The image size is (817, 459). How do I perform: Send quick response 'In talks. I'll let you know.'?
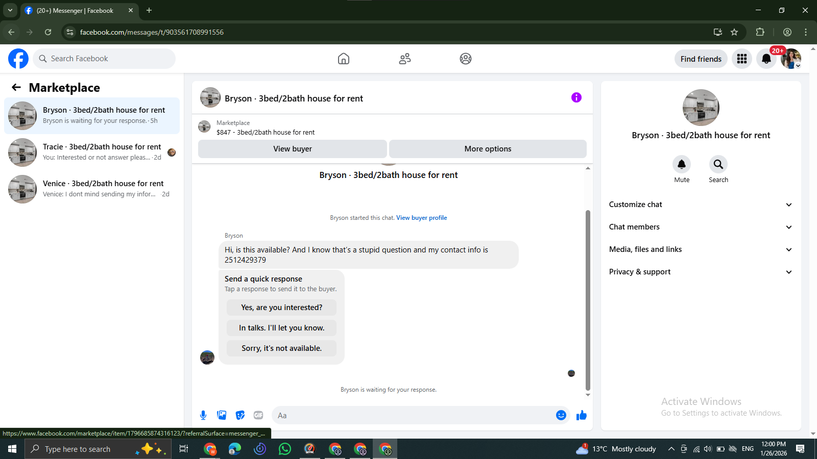tap(282, 328)
